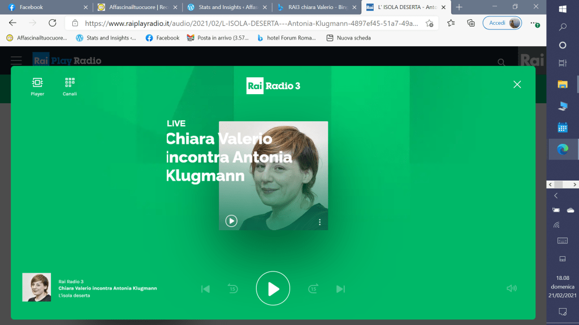The height and width of the screenshot is (325, 579).
Task: Open the Rai Play Radio hamburger menu
Action: tap(16, 60)
